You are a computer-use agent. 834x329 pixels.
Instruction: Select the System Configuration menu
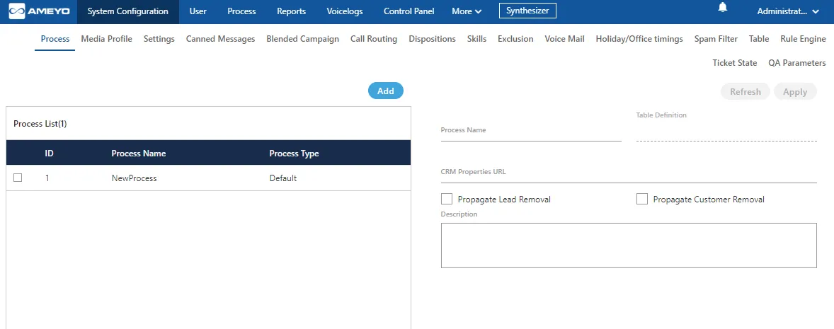[127, 11]
